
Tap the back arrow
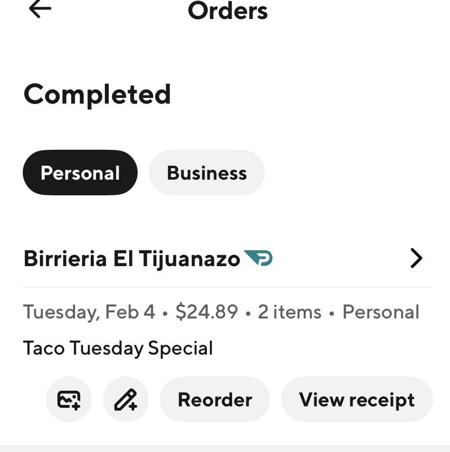(40, 10)
